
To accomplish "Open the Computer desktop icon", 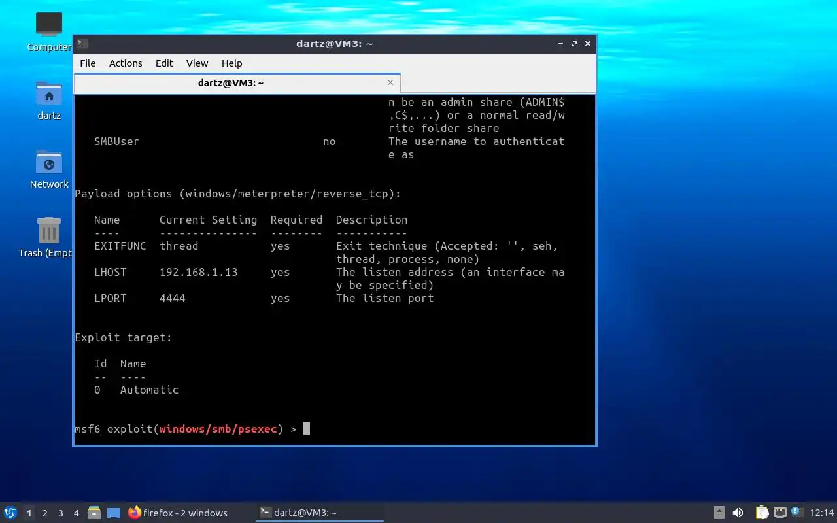I will [x=49, y=31].
